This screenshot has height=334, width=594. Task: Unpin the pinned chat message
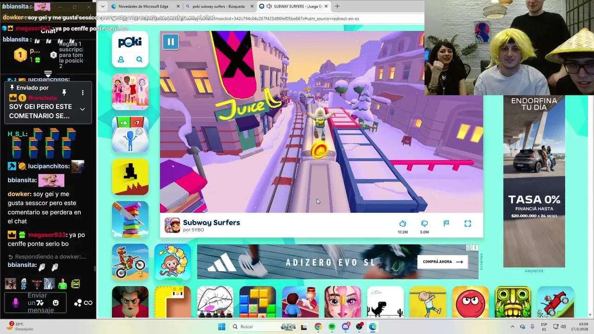pos(64,93)
